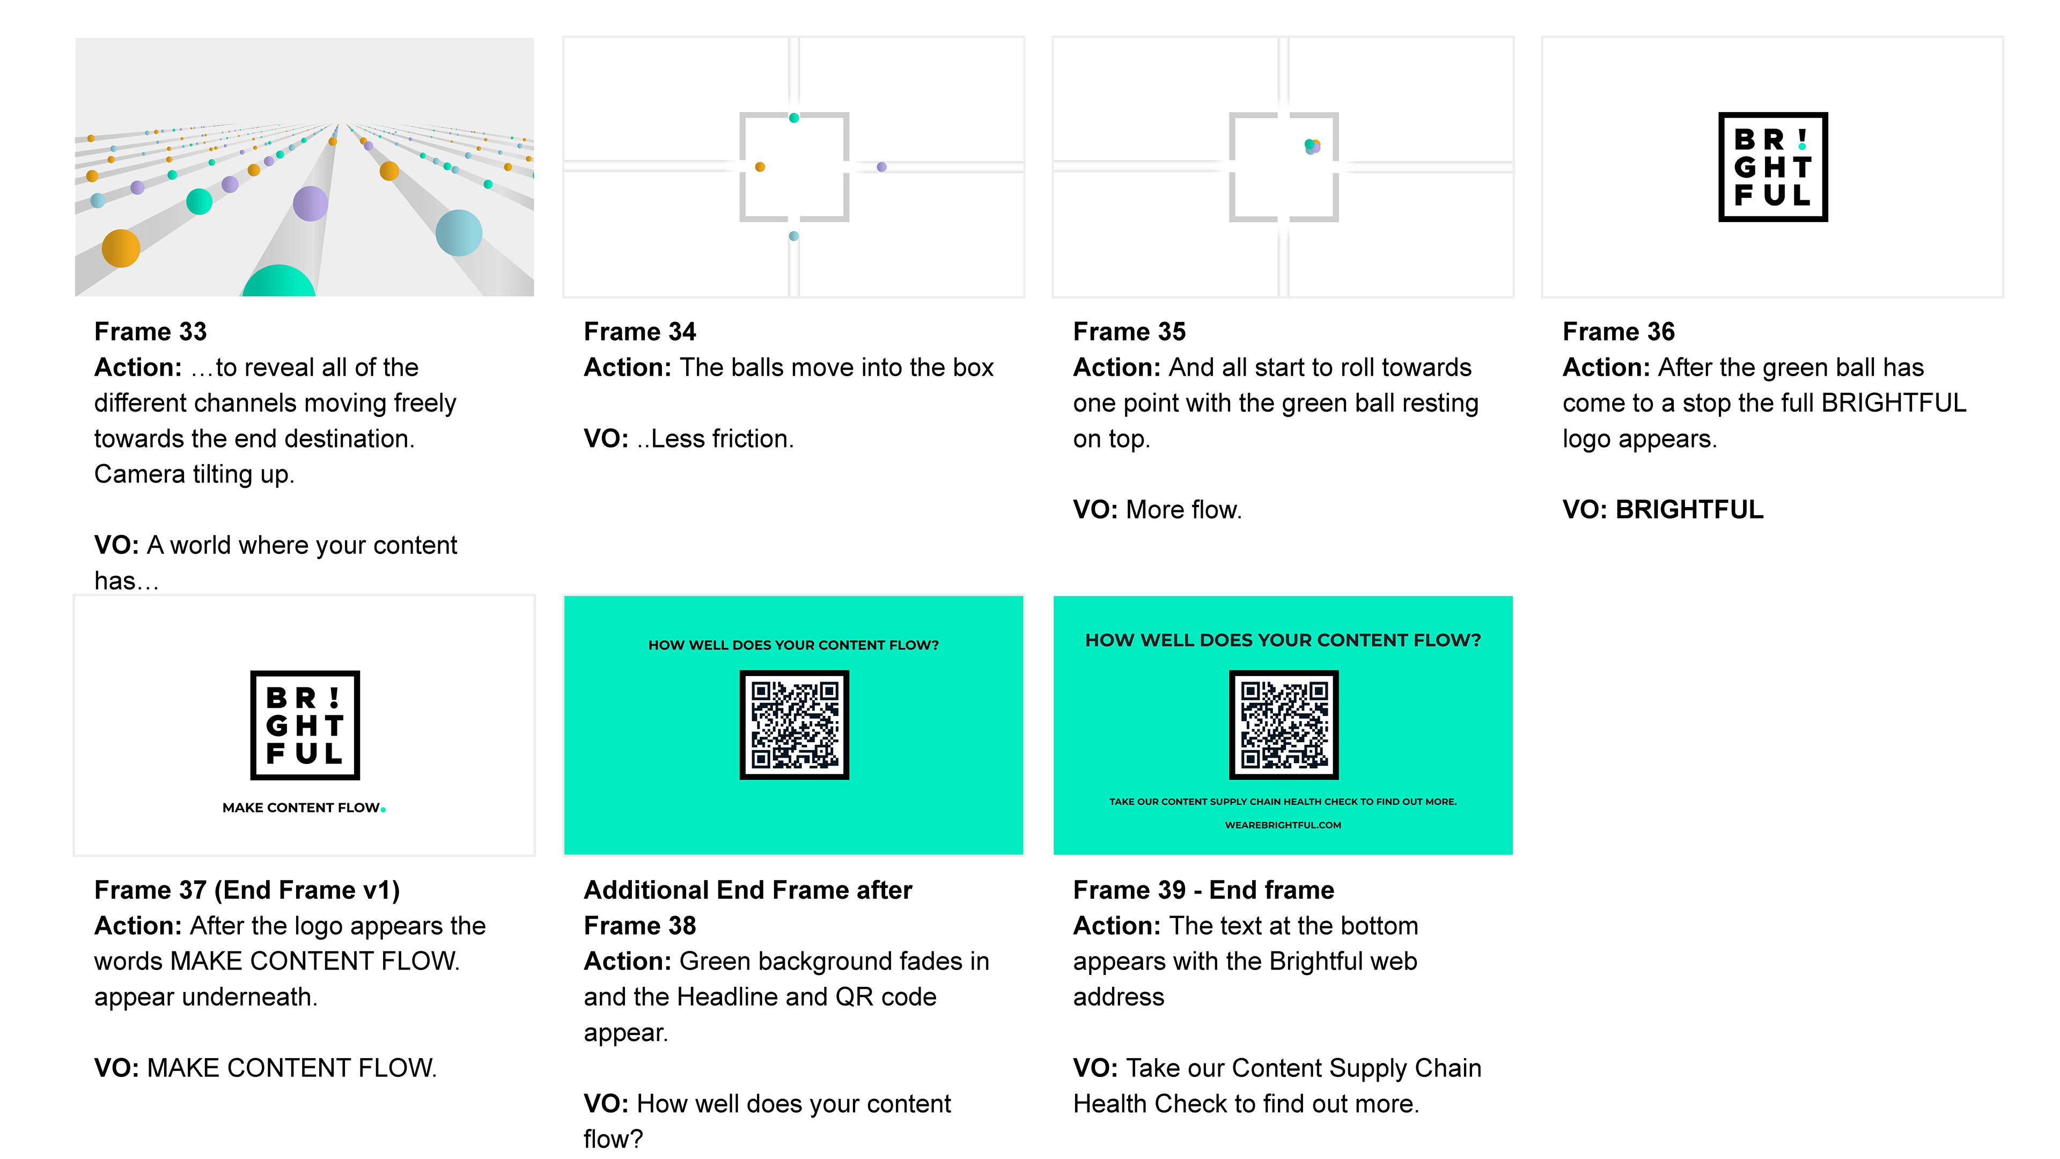Click the purple ball right of Frame 34 box
This screenshot has height=1159, width=2060.
881,167
